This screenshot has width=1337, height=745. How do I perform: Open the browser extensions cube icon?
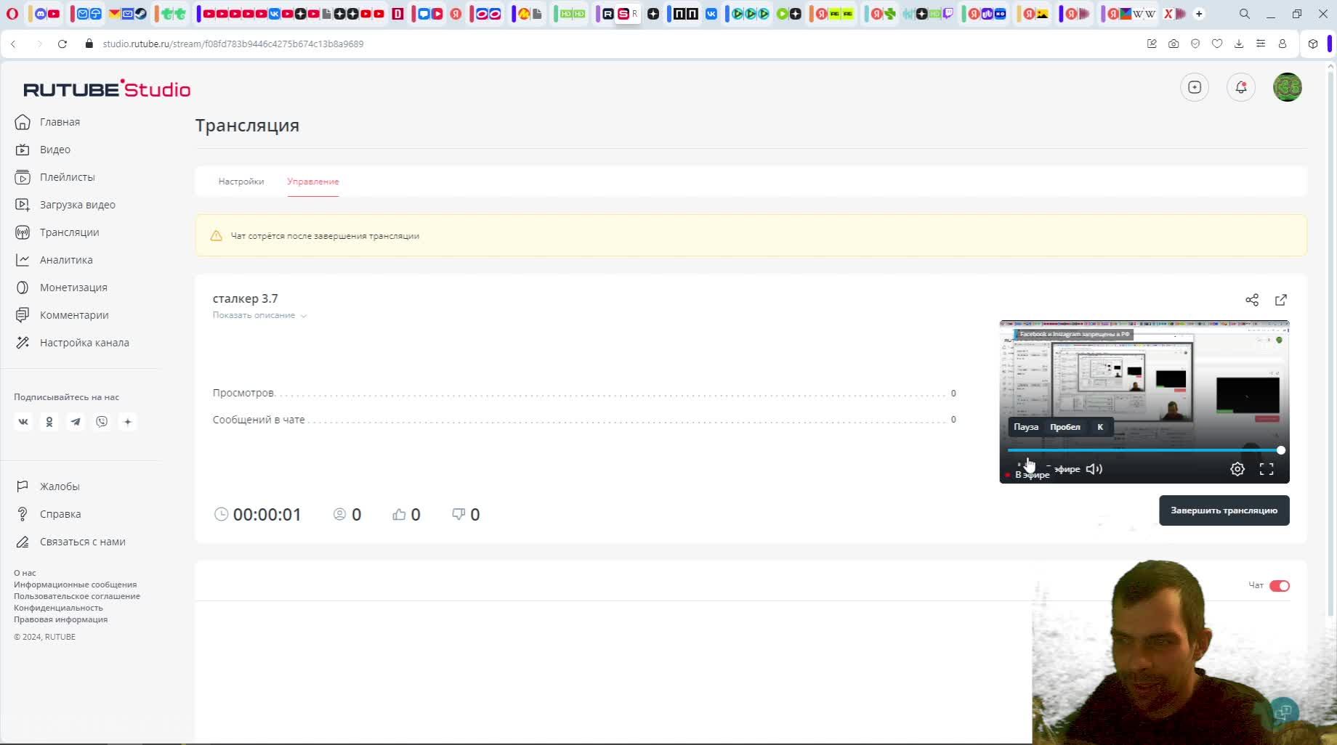coord(1313,44)
